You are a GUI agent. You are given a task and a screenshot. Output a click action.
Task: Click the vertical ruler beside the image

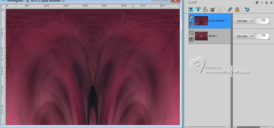pyautogui.click(x=3, y=67)
